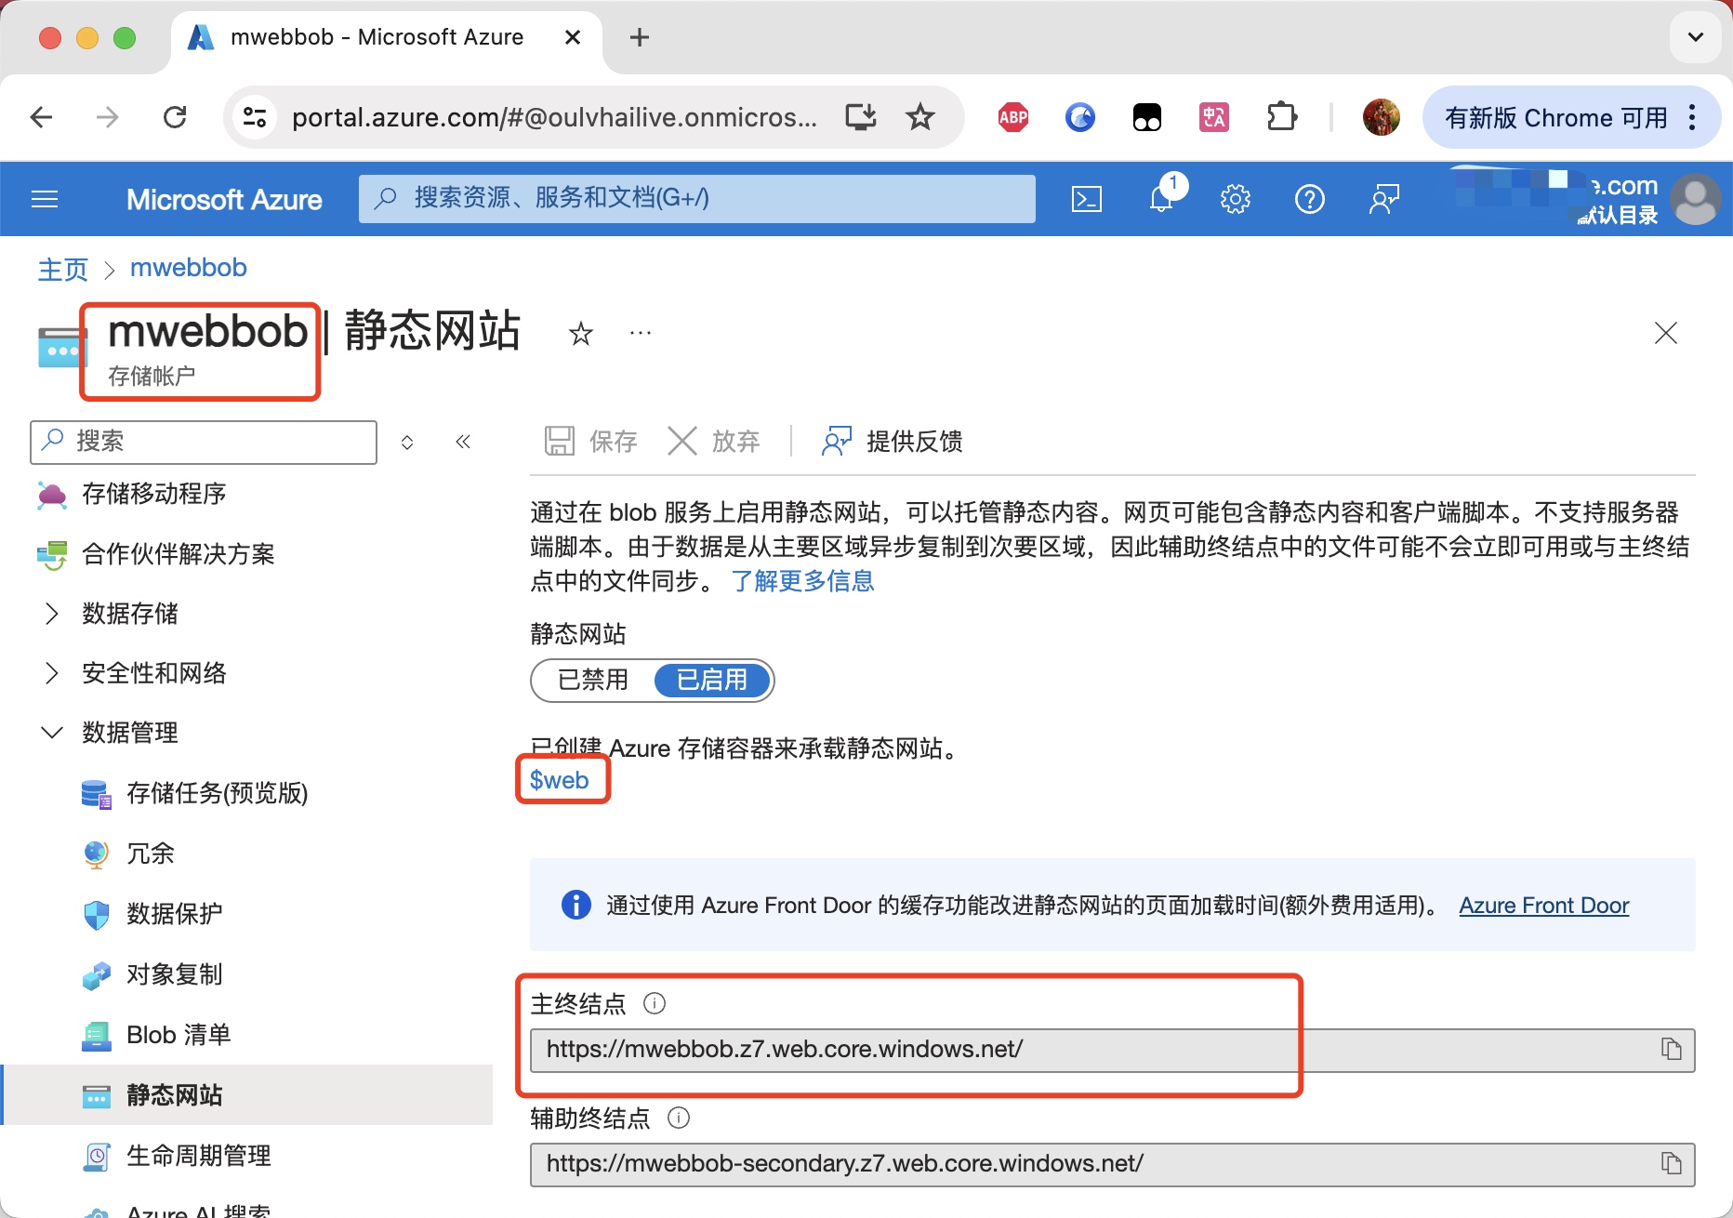Screen dimensions: 1733x1218
Task: Set static website to 已启用
Action: 712,681
